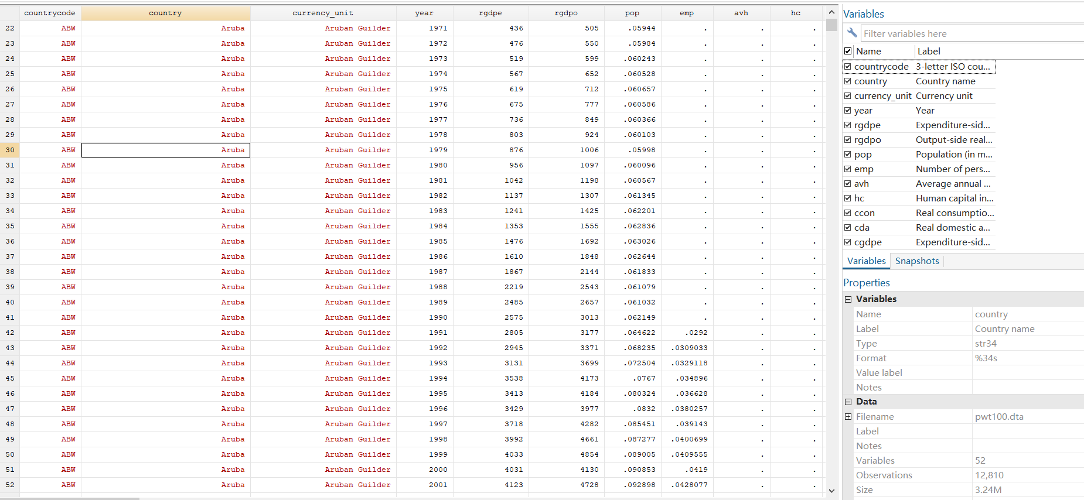Select the avh variable name in Variables list
The width and height of the screenshot is (1084, 500).
[x=861, y=184]
